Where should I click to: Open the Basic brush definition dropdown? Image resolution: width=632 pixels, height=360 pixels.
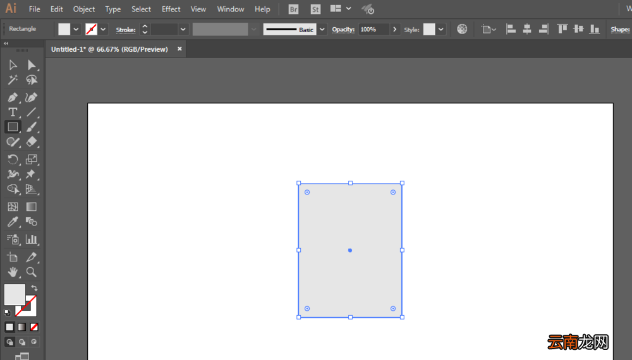322,30
